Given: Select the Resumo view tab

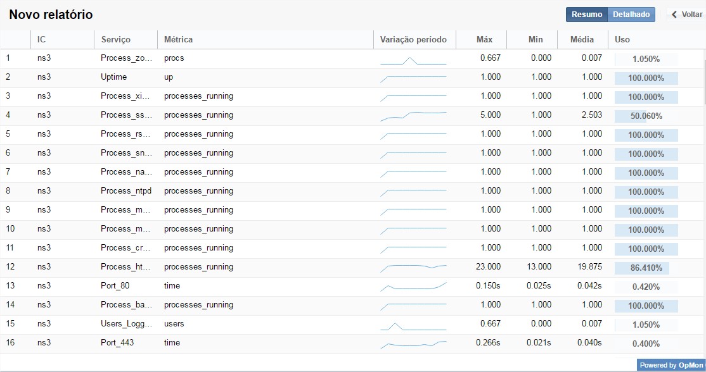Looking at the screenshot, I should pyautogui.click(x=587, y=15).
